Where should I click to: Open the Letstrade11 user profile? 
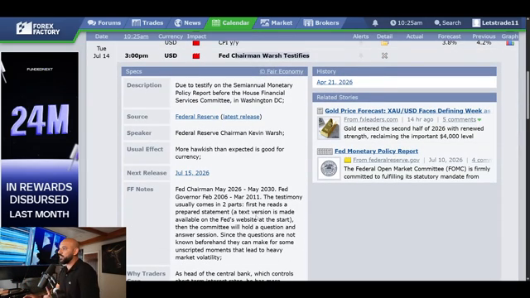(495, 22)
